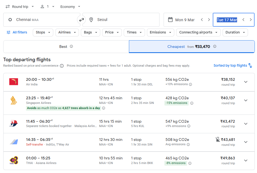Click the Air India airline logo

(x=13, y=81)
